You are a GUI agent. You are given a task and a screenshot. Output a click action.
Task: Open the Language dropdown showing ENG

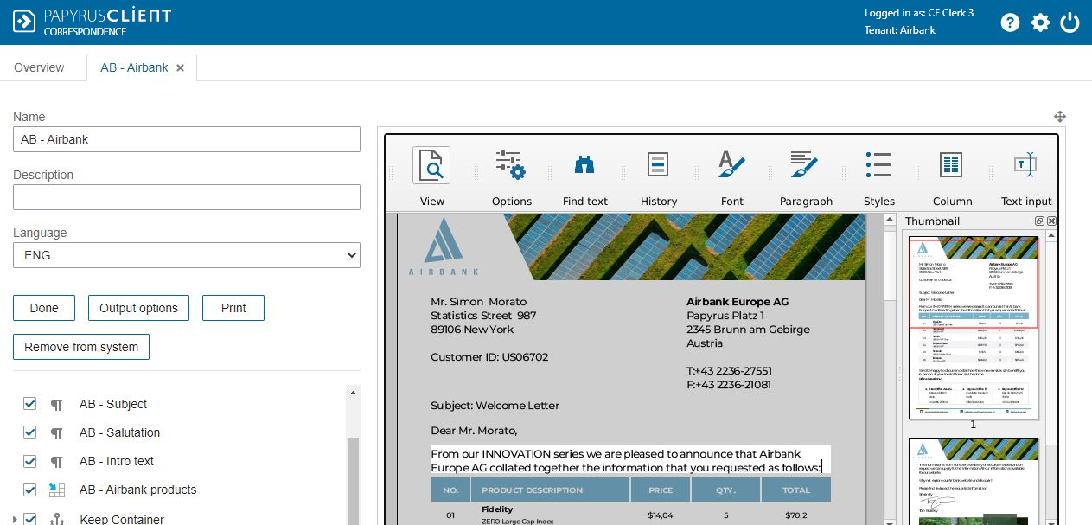187,255
